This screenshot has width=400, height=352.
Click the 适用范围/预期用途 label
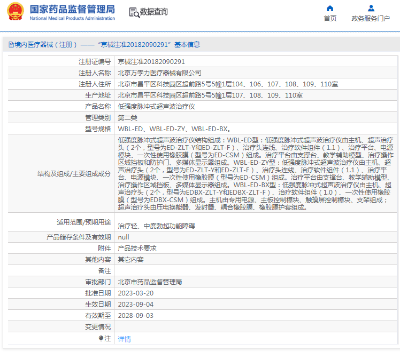pos(83,222)
